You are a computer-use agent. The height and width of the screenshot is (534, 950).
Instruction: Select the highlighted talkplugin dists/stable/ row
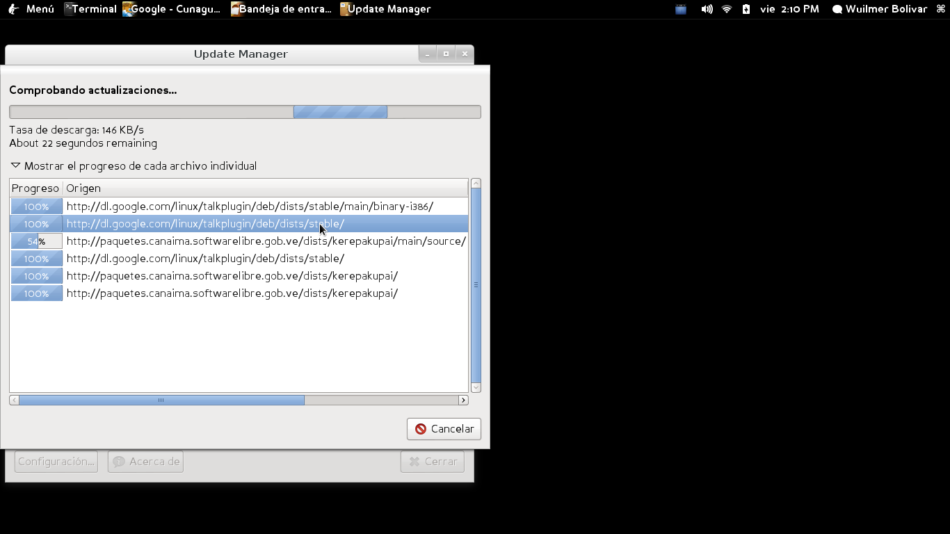pyautogui.click(x=239, y=224)
